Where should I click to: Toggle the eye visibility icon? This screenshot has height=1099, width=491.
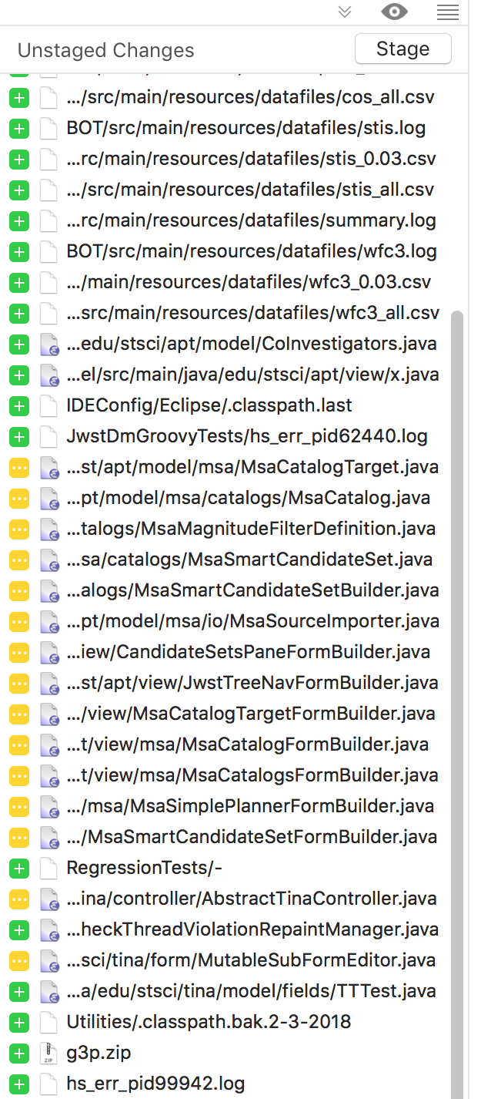coord(395,11)
